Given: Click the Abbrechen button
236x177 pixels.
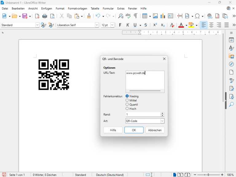Looking at the screenshot, I should coord(155,130).
